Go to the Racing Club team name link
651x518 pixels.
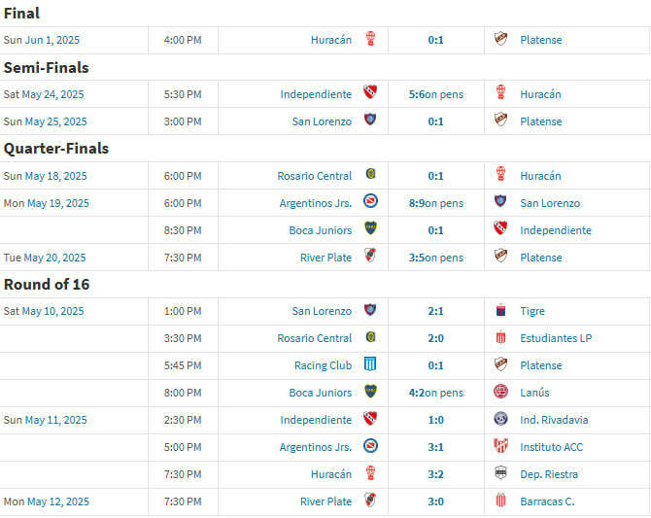coord(323,365)
